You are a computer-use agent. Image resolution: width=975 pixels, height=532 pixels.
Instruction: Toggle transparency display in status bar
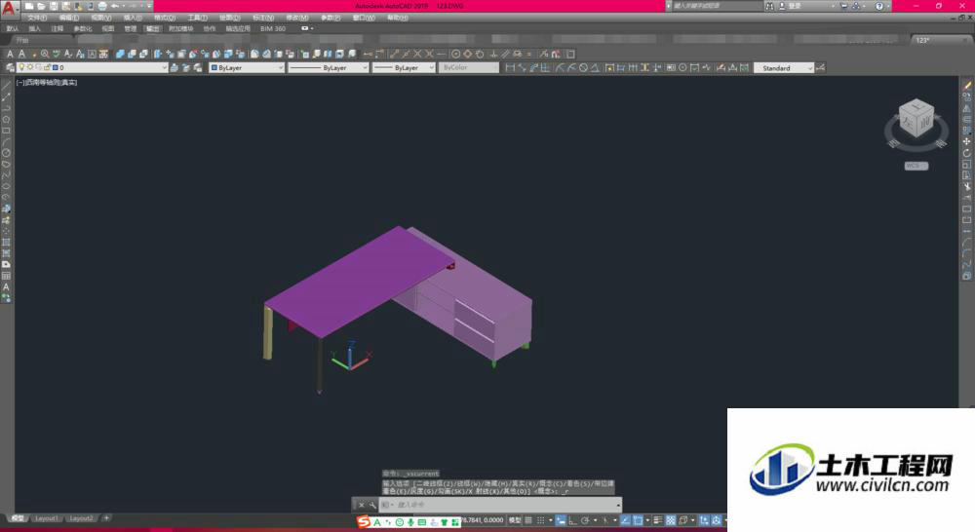671,520
